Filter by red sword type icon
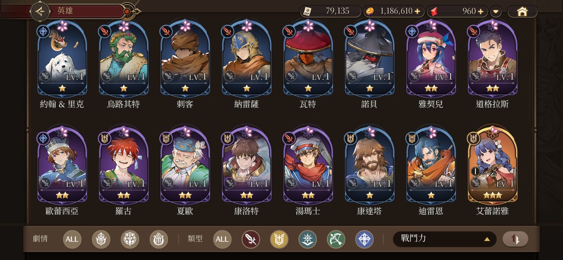The height and width of the screenshot is (260, 563). [251, 239]
